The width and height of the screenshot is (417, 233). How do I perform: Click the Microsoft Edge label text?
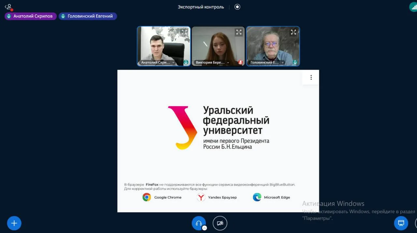(x=277, y=197)
